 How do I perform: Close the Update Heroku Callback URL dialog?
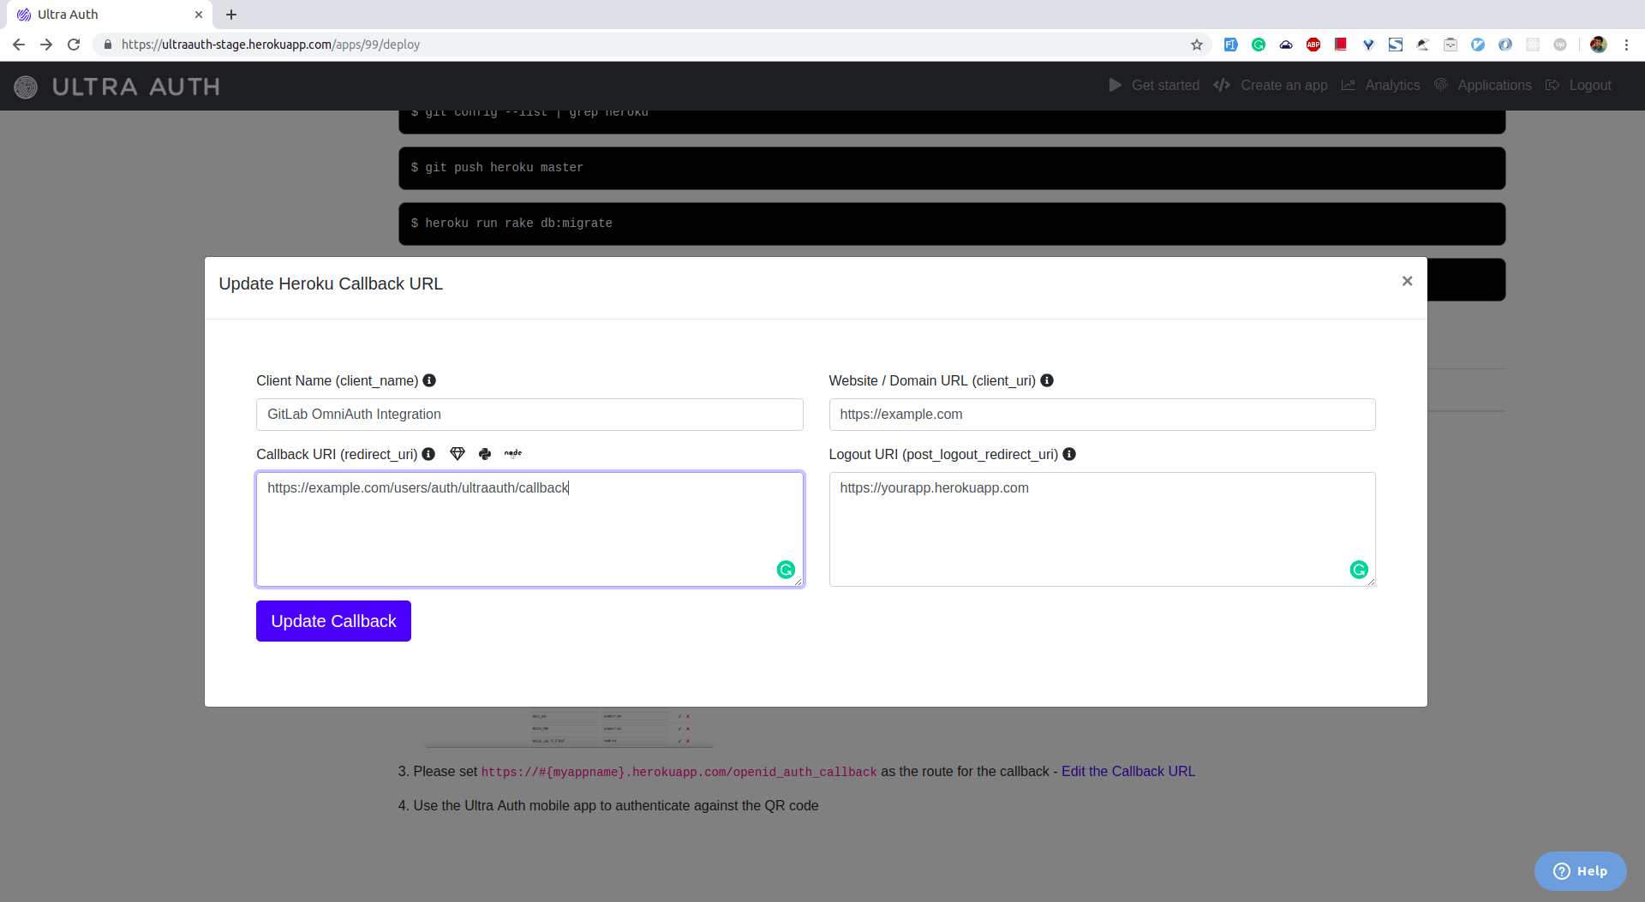coord(1406,280)
